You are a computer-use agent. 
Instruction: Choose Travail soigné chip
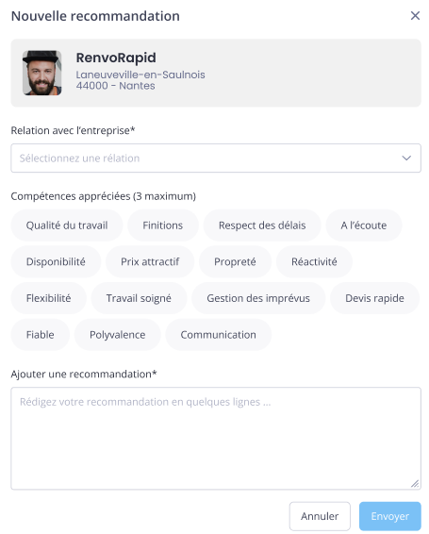coord(139,298)
